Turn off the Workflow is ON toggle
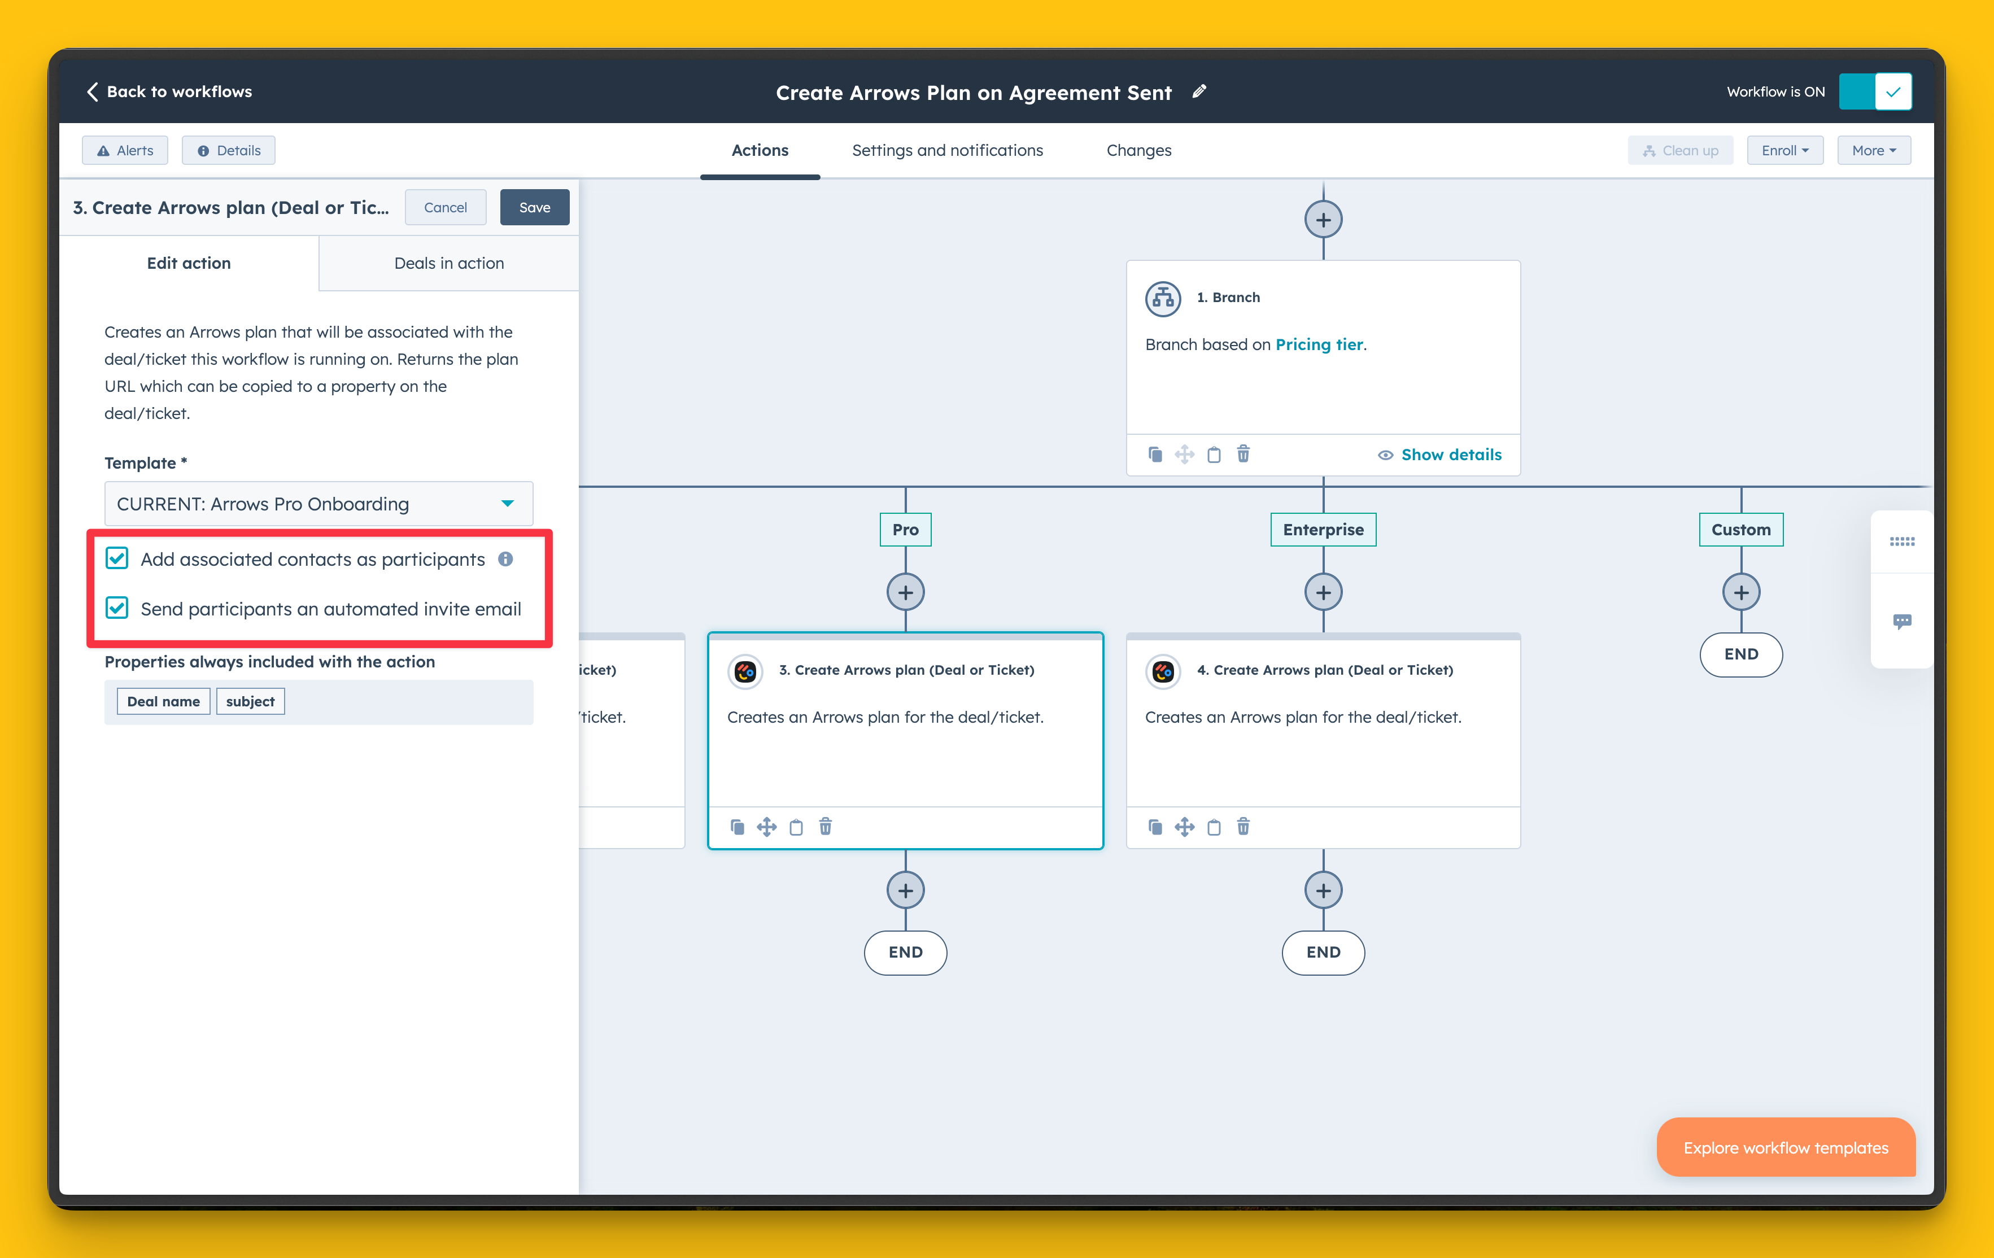1994x1258 pixels. [1875, 91]
